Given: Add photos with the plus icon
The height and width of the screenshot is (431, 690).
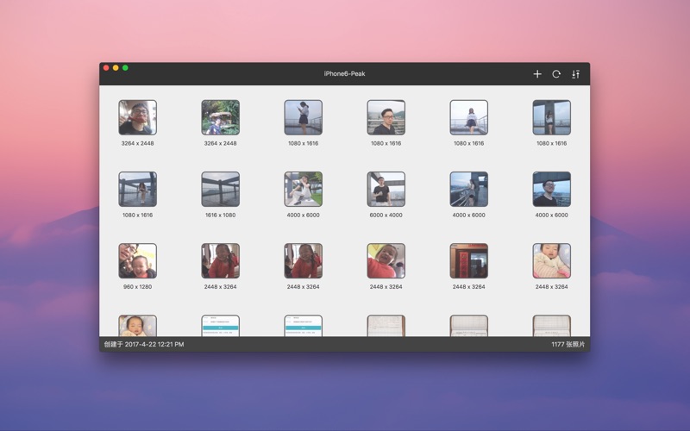Looking at the screenshot, I should click(537, 74).
